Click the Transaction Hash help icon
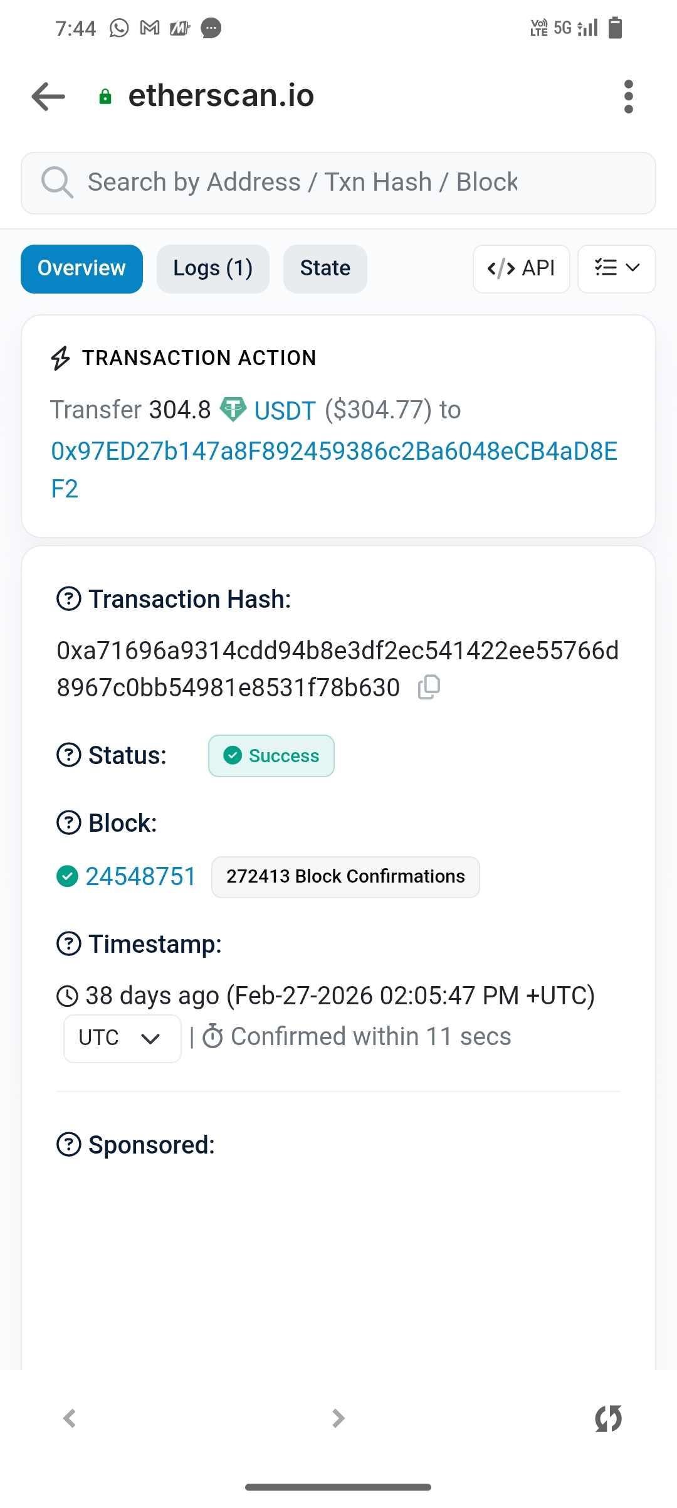677x1508 pixels. 69,599
